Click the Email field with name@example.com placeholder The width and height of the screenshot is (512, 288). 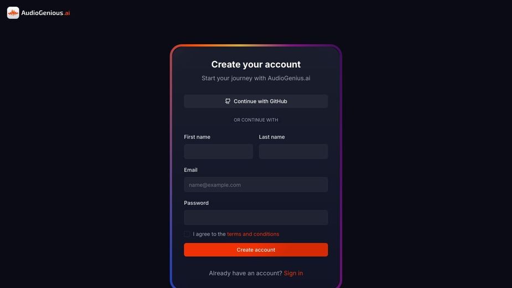coord(256,184)
